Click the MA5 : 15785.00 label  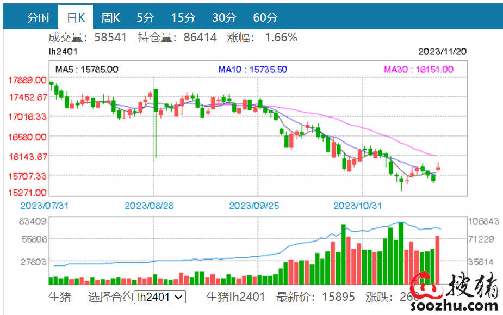click(x=86, y=69)
